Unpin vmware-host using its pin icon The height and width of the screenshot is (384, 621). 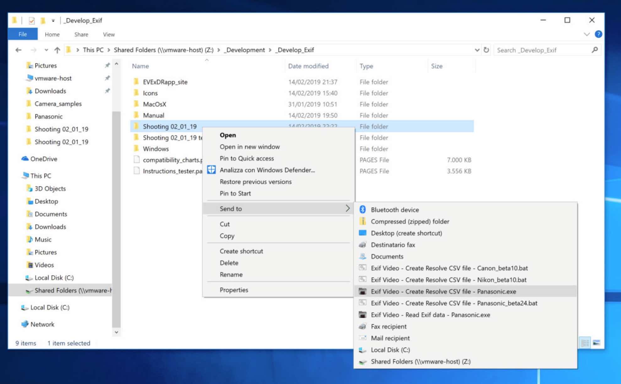pyautogui.click(x=107, y=78)
